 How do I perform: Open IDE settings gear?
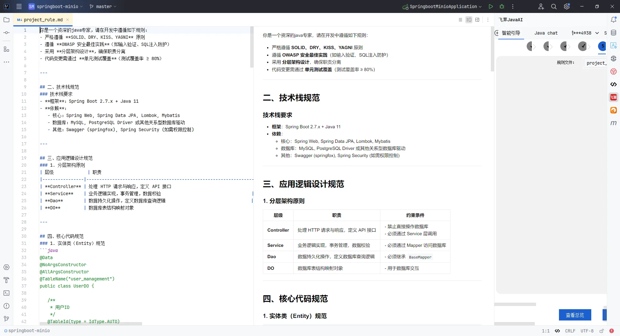pos(567,6)
